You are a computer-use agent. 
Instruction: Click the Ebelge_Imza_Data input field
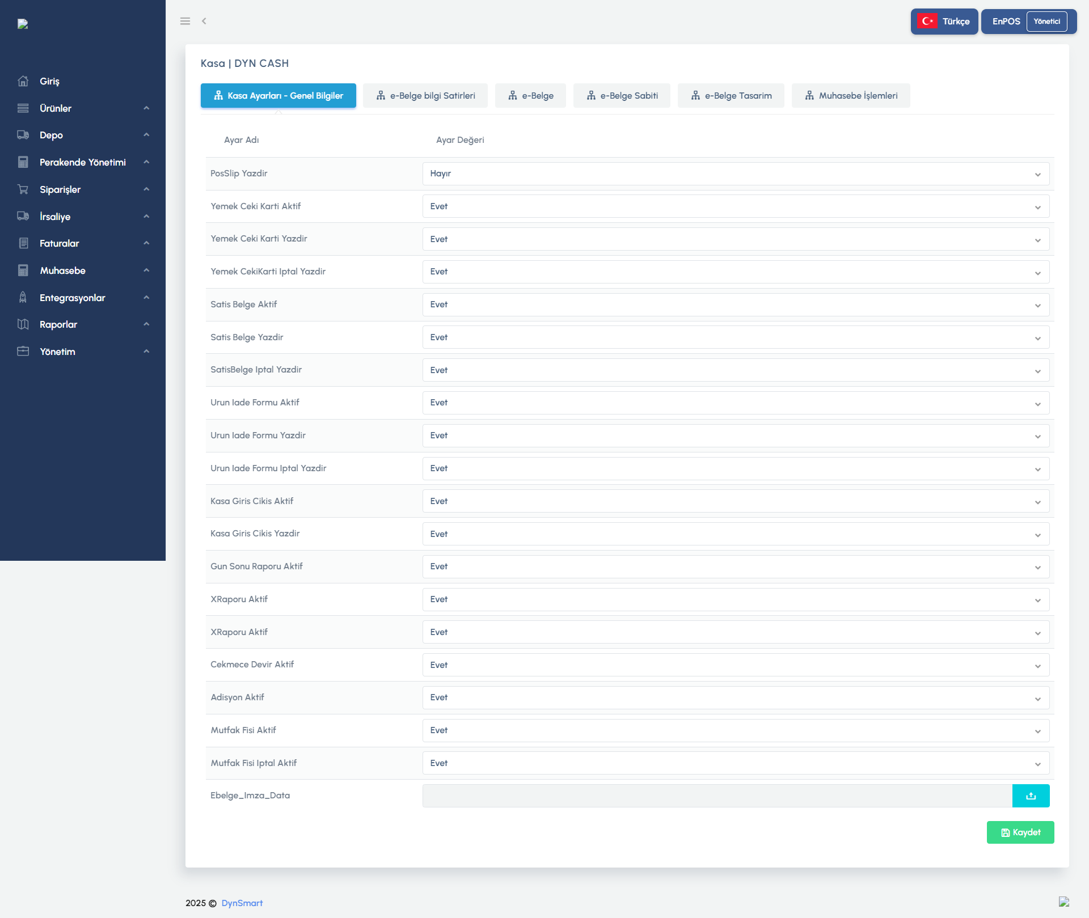(717, 796)
